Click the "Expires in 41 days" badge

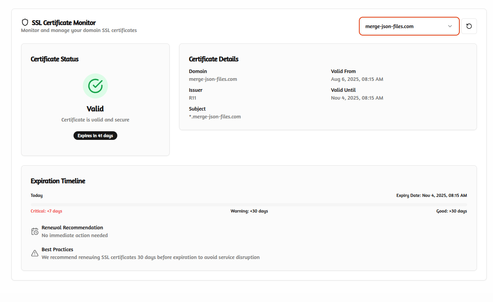[95, 136]
